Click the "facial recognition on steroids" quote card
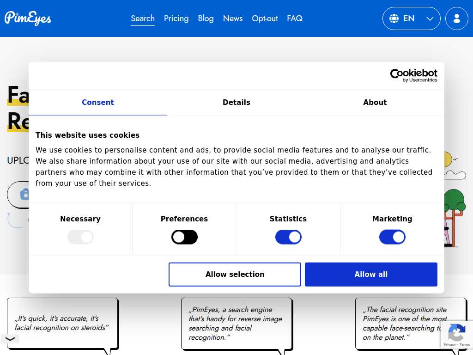 62,323
